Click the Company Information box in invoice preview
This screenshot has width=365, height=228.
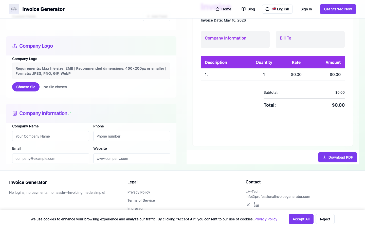[x=235, y=40]
